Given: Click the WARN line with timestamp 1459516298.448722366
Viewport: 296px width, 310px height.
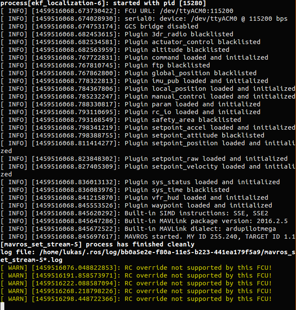Looking at the screenshot, I should click(x=136, y=299).
